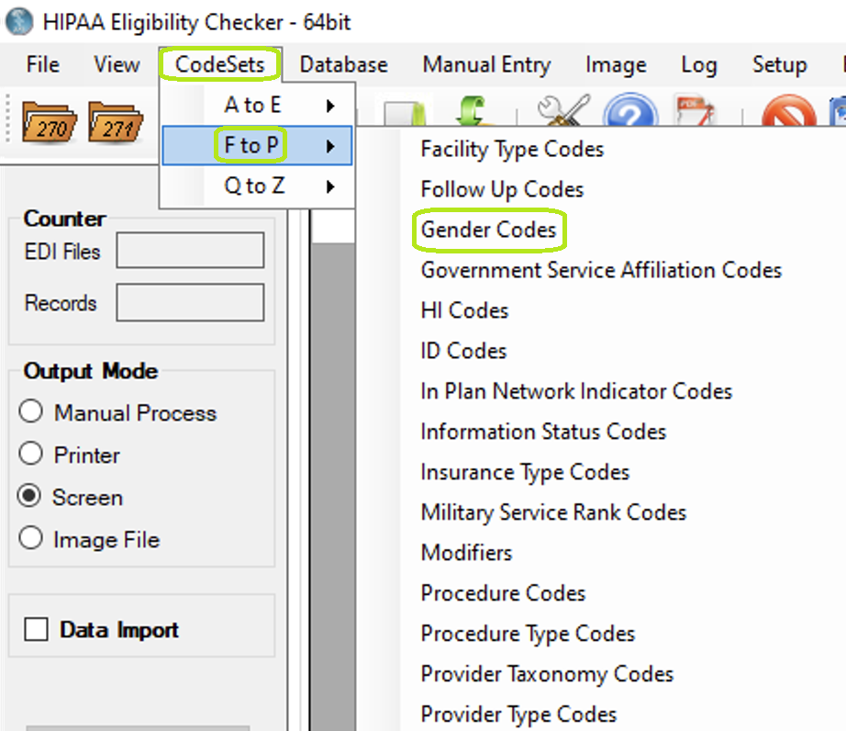846x731 pixels.
Task: Choose Facility Type Codes
Action: click(x=512, y=149)
